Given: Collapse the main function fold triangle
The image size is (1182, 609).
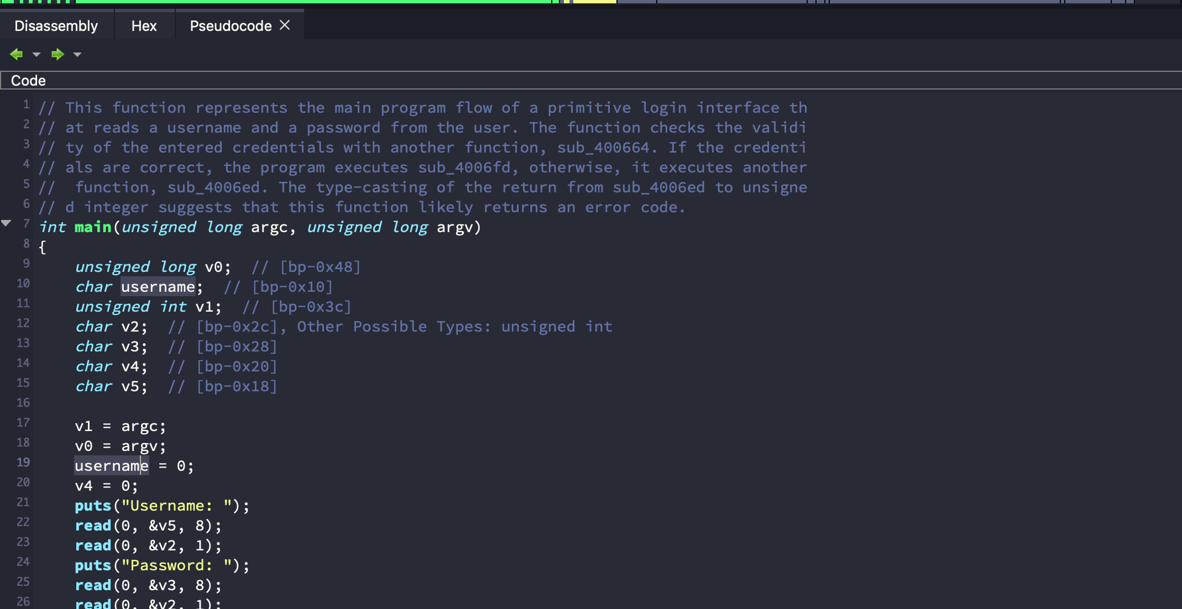Looking at the screenshot, I should [7, 223].
